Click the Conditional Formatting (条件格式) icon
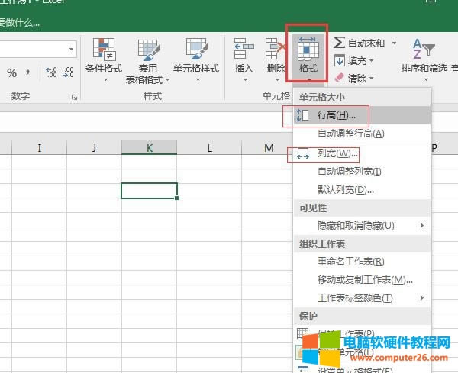 [105, 50]
